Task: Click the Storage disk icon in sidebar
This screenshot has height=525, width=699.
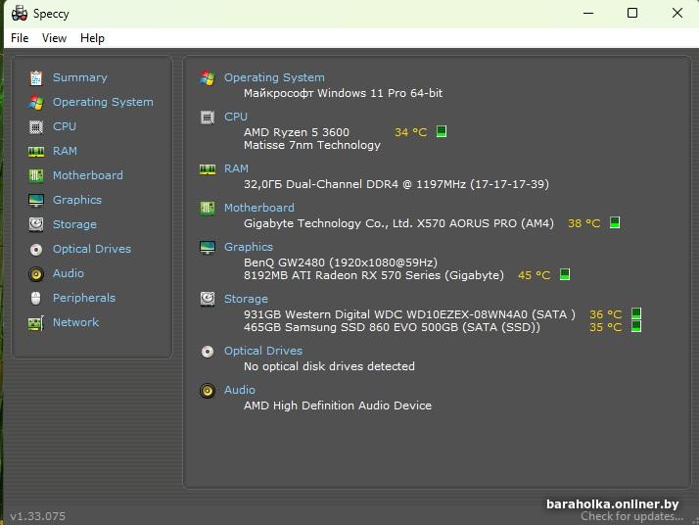Action: pyautogui.click(x=36, y=224)
